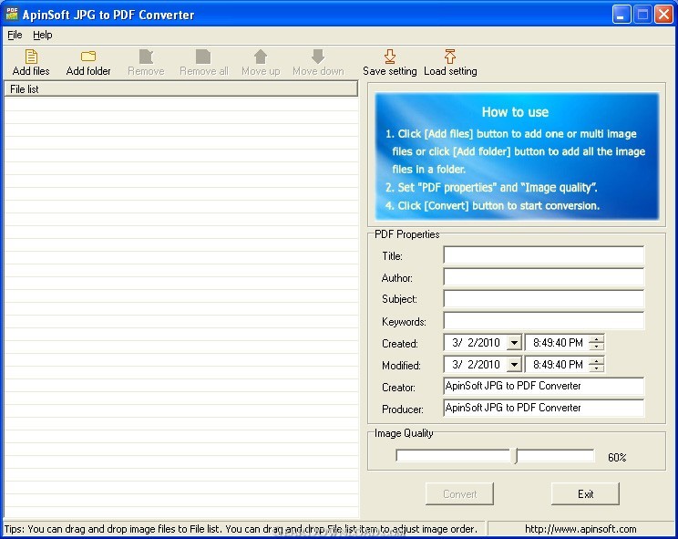The image size is (678, 539).
Task: Click the Remove toolbar icon
Action: tap(146, 57)
